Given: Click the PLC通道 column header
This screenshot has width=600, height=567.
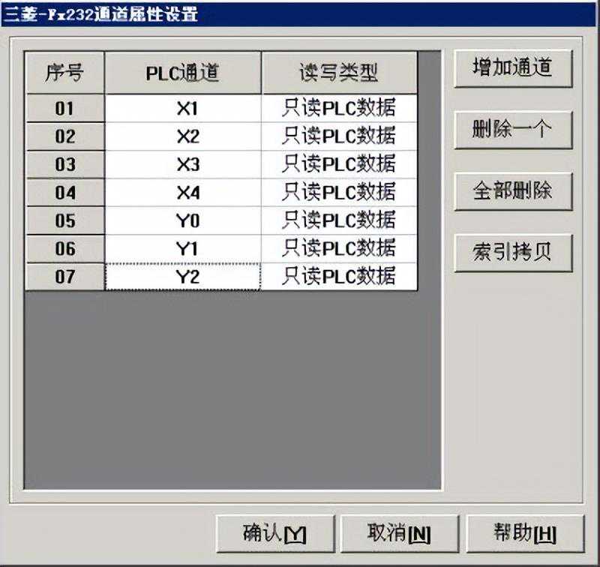Looking at the screenshot, I should 183,73.
